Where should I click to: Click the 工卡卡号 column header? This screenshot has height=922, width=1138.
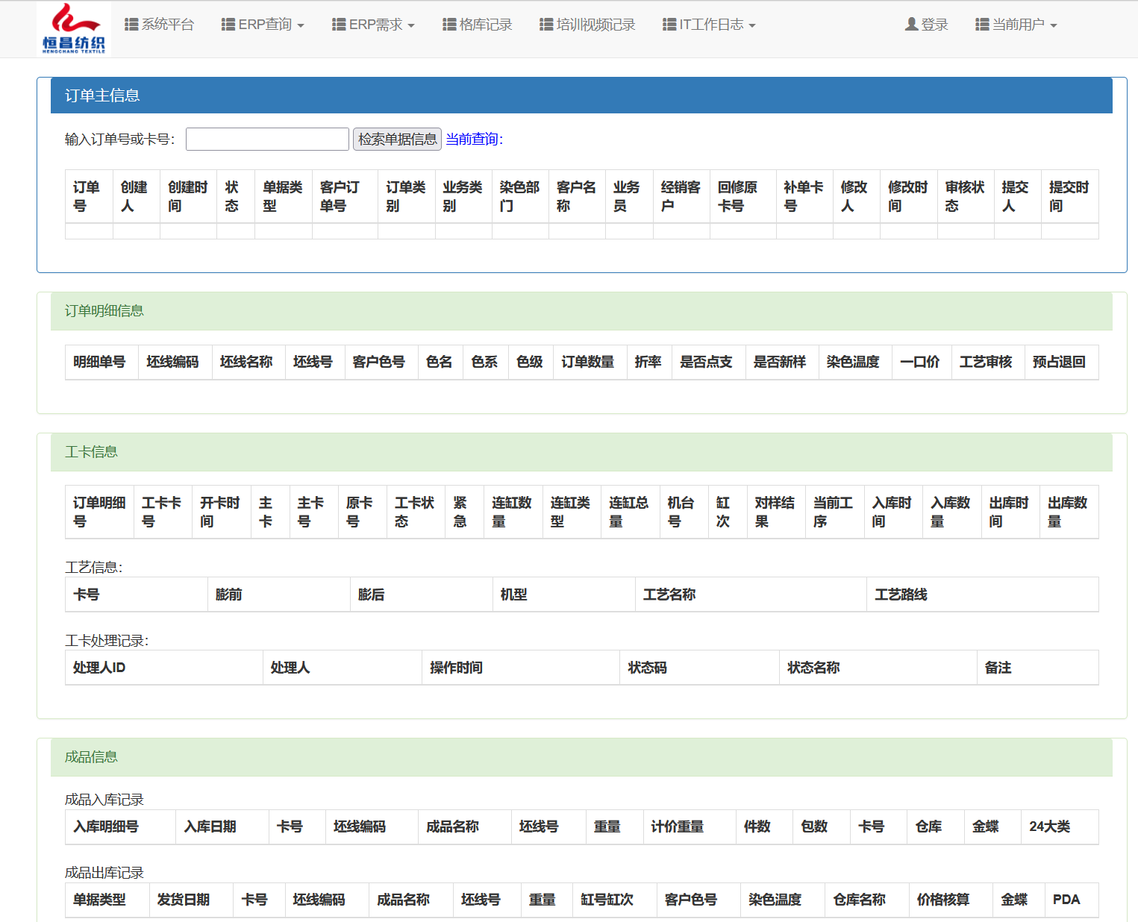pyautogui.click(x=163, y=512)
